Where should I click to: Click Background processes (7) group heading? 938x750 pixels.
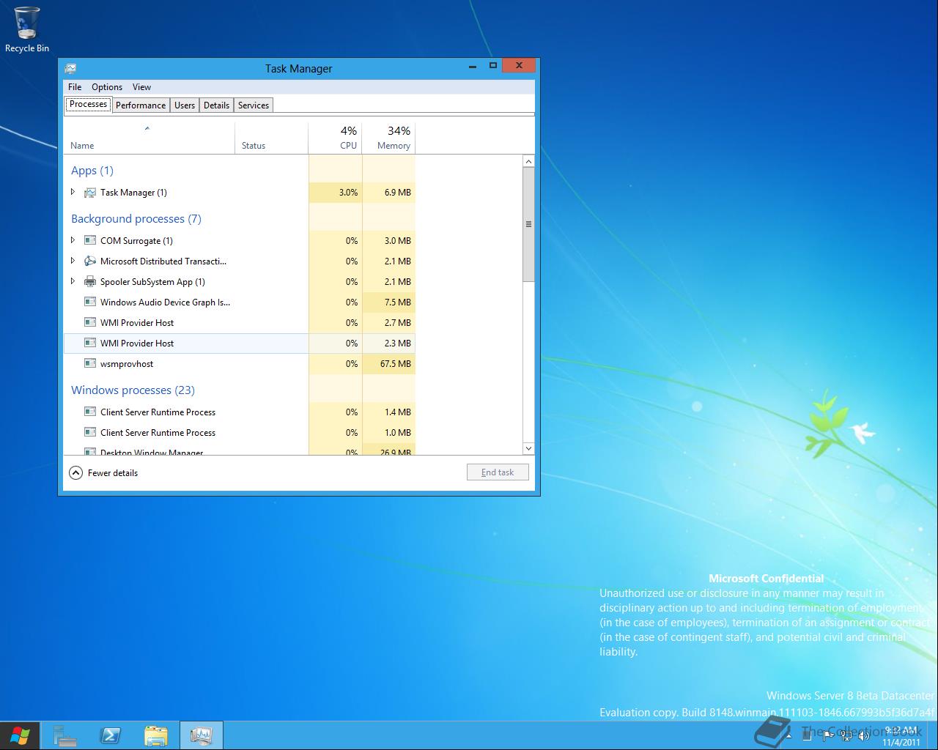(x=136, y=219)
